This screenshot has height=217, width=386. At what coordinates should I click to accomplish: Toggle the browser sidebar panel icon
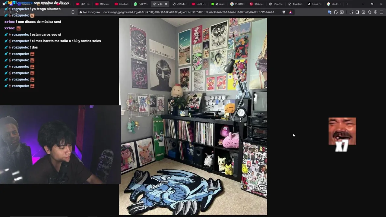[x=357, y=12]
